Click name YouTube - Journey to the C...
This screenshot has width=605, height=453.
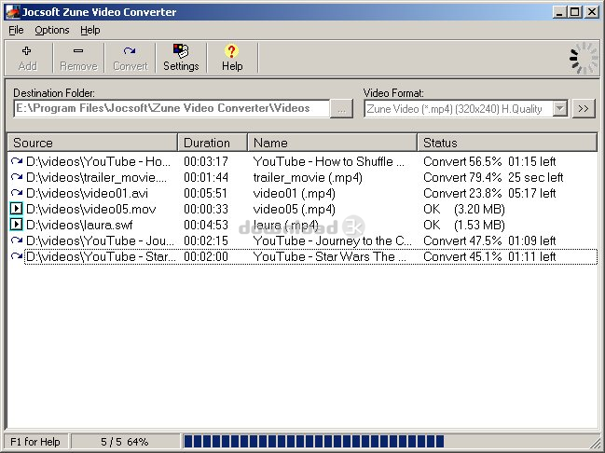tap(332, 240)
